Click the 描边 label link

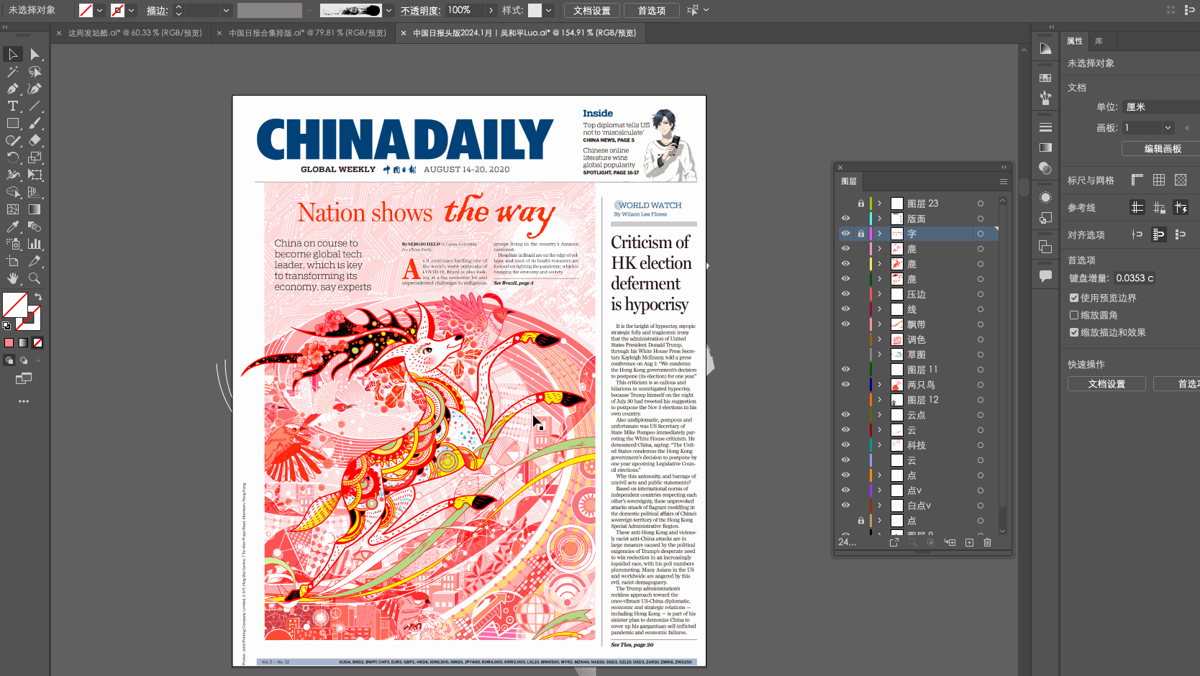(x=157, y=10)
